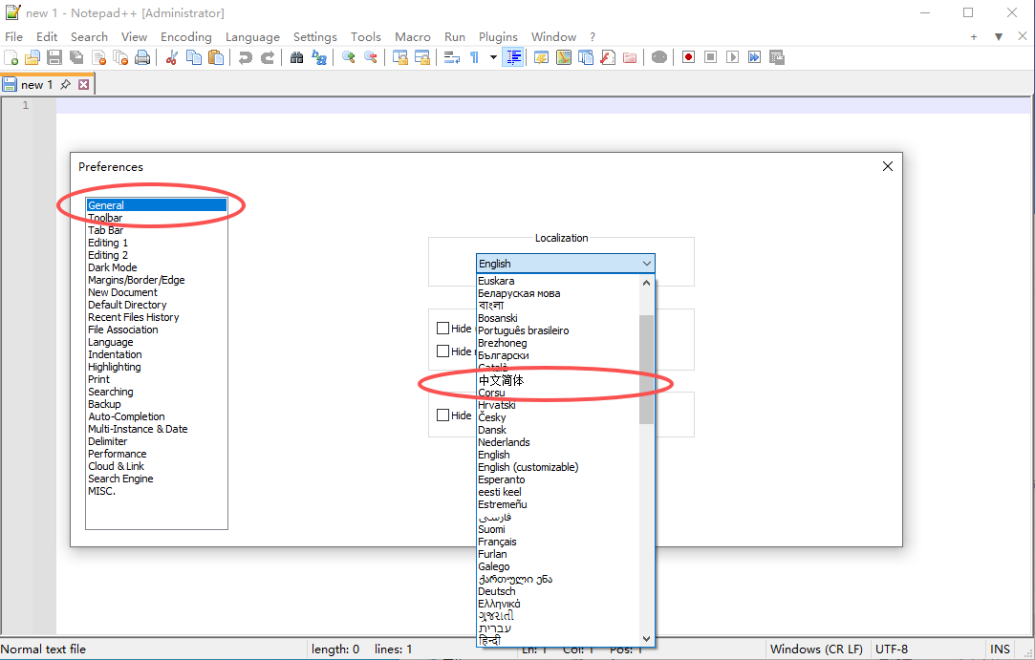Image resolution: width=1035 pixels, height=660 pixels.
Task: Close the Preferences dialog
Action: [x=887, y=166]
